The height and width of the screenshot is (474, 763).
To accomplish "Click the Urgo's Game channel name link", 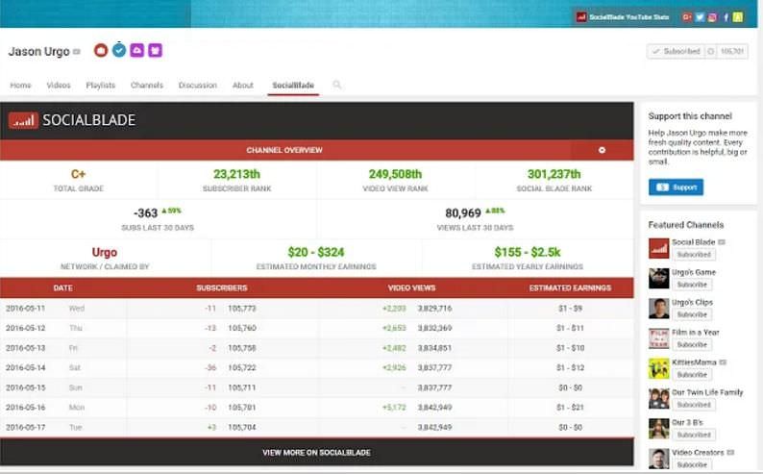I will 694,272.
